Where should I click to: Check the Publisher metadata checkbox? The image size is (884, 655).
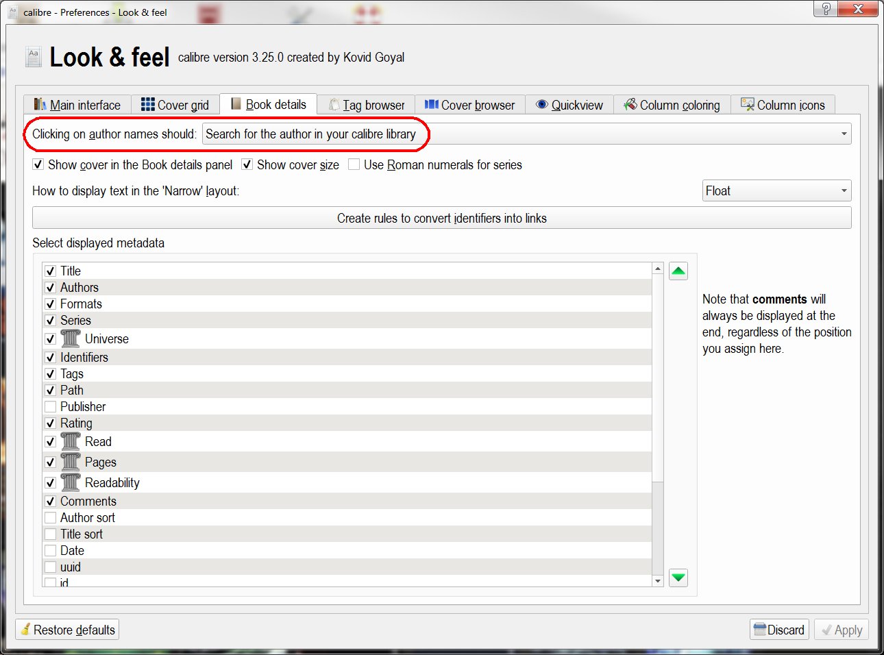(x=51, y=406)
